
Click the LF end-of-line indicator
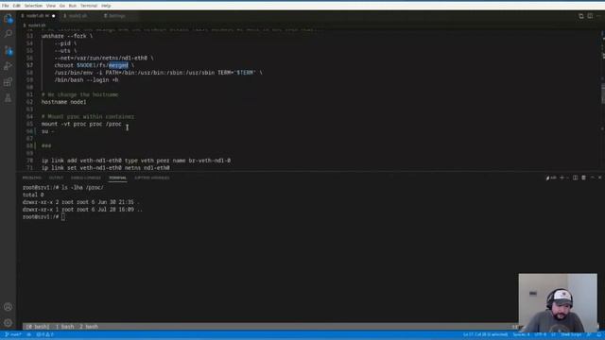pyautogui.click(x=553, y=334)
